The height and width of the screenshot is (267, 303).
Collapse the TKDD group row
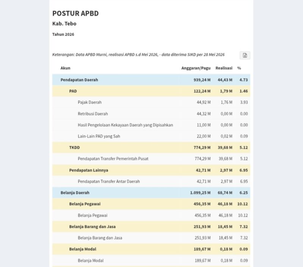[x=151, y=147]
